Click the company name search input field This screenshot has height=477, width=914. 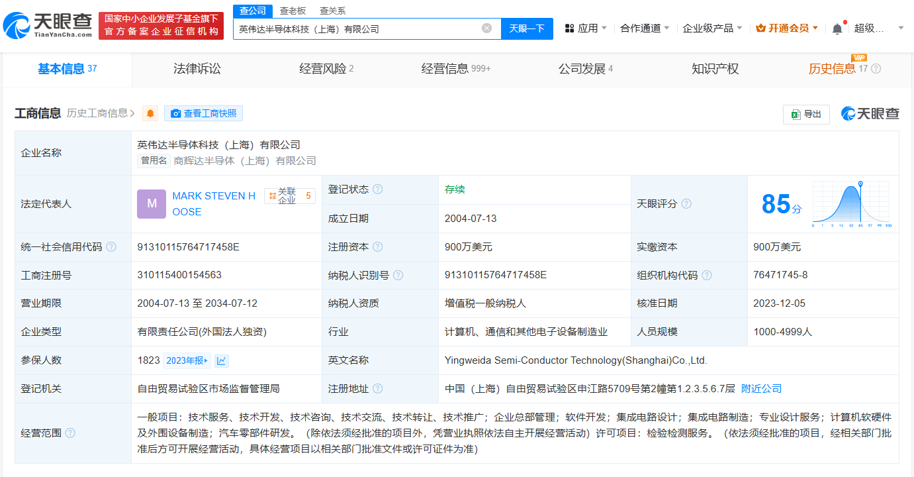coord(357,28)
